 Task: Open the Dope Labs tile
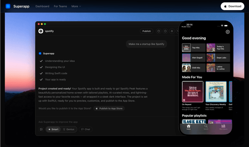(x=218, y=58)
